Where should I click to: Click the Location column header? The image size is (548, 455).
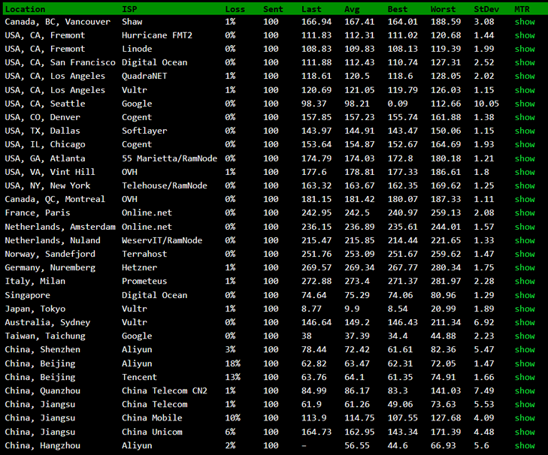(25, 10)
